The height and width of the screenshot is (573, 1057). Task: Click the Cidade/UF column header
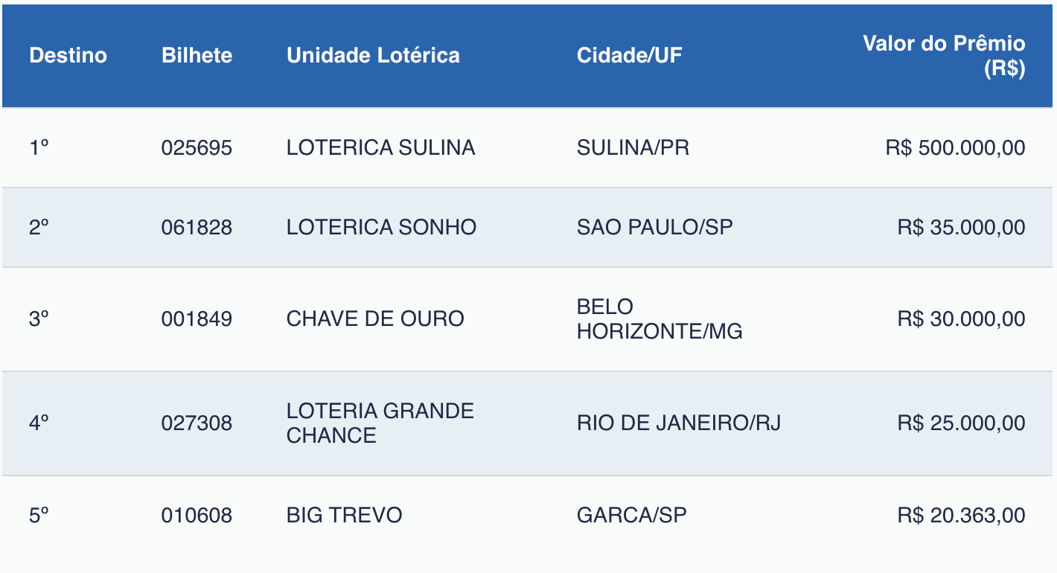(629, 56)
